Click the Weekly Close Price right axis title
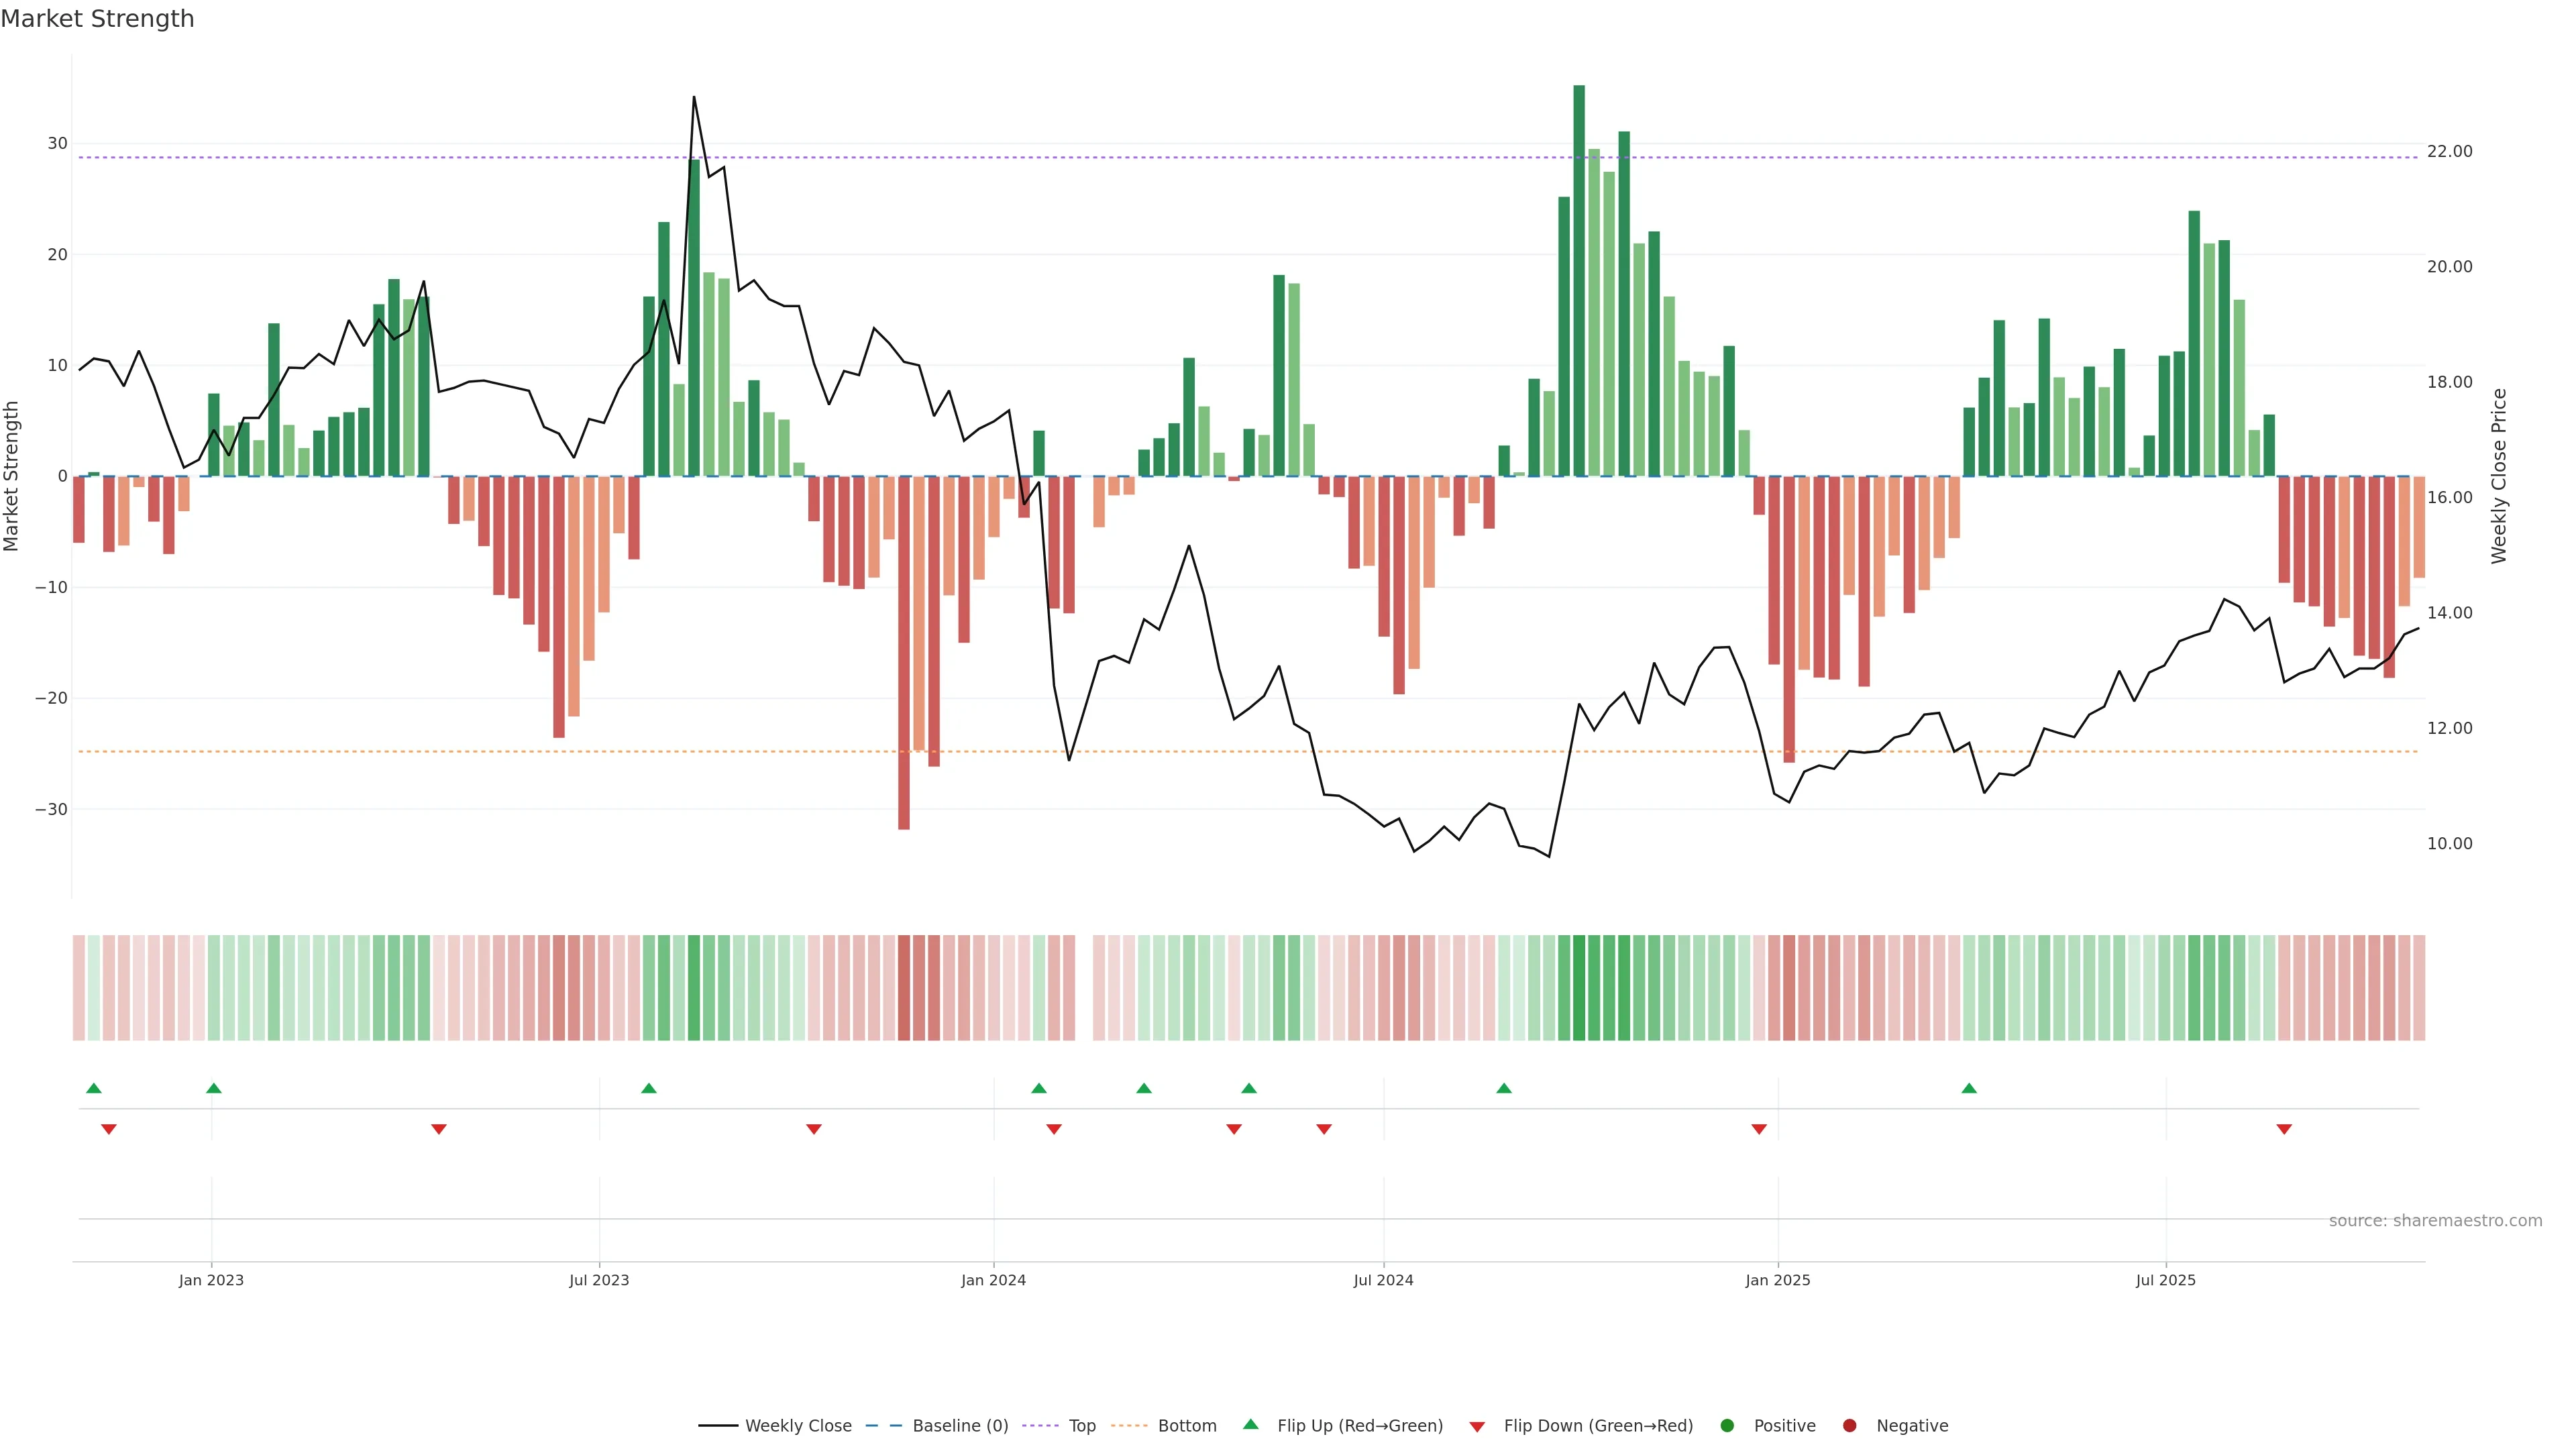2576x1449 pixels. pyautogui.click(x=2499, y=476)
